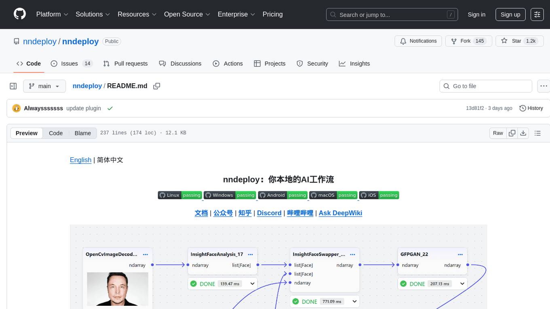The image size is (550, 309).
Task: Open the 知乎 link
Action: 245,213
